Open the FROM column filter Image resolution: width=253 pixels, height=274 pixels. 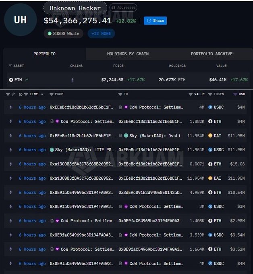pyautogui.click(x=52, y=94)
